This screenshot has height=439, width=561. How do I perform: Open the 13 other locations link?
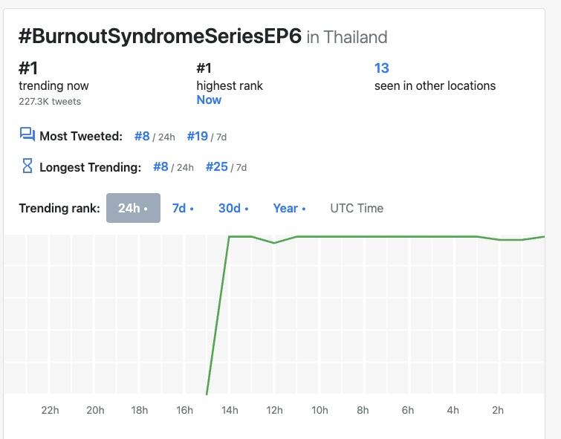381,68
